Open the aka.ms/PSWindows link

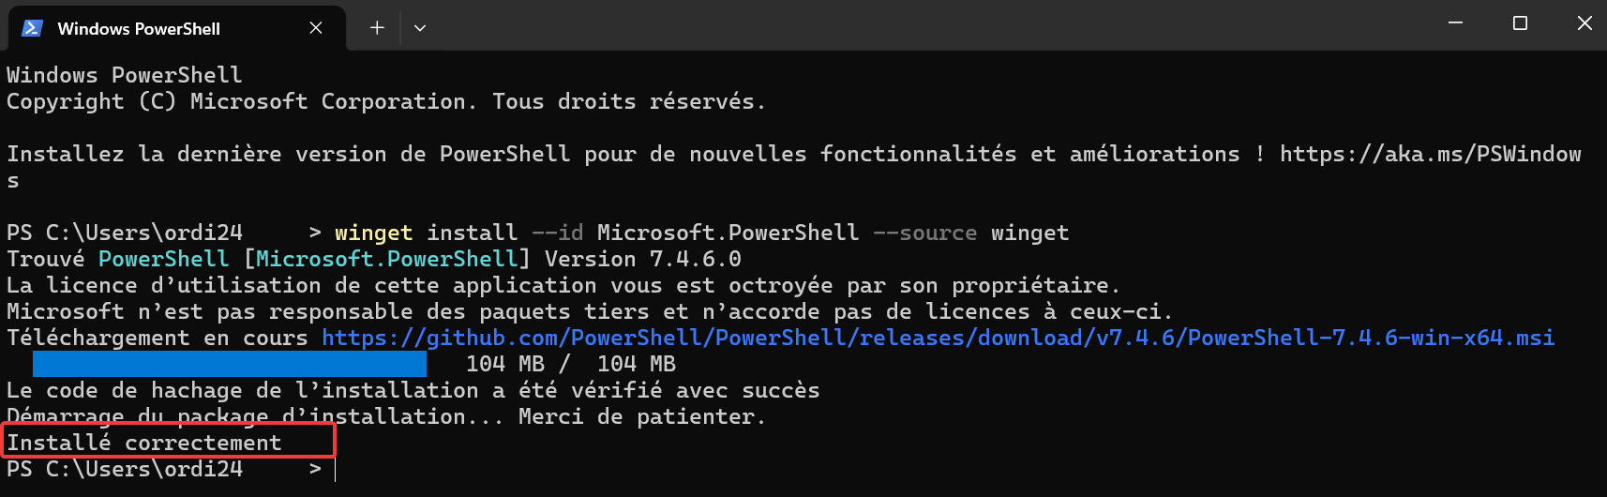(1431, 154)
